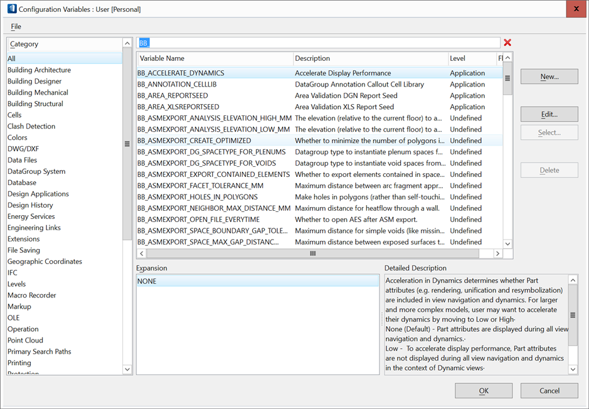This screenshot has width=589, height=409.
Task: Click inside the search input field
Action: (x=314, y=42)
